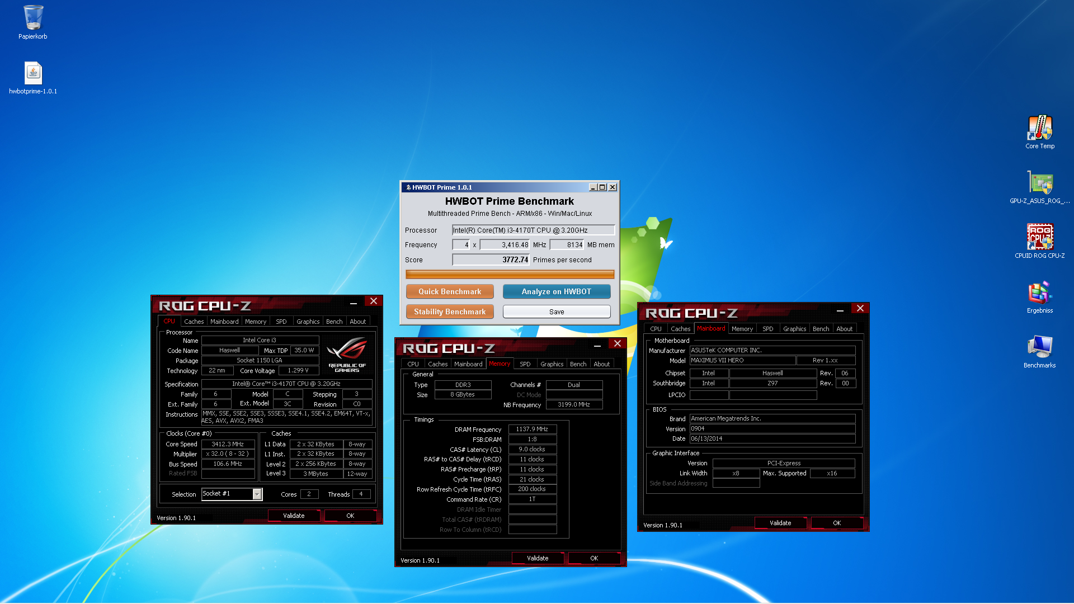The image size is (1074, 604).
Task: Click BIOS version value 0904
Action: 772,428
